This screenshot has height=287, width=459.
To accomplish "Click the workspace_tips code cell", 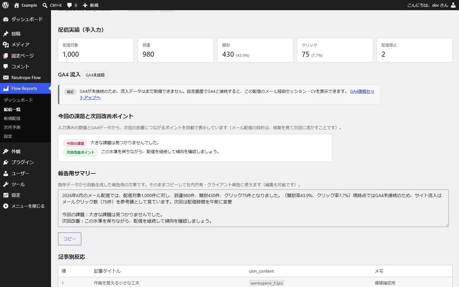I will 267,283.
